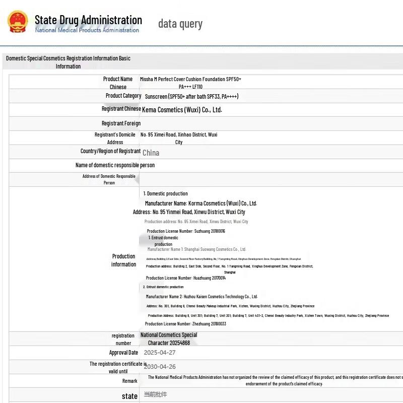The width and height of the screenshot is (403, 403).
Task: Click Address of Domestic Responsible Person label
Action: pos(109,179)
